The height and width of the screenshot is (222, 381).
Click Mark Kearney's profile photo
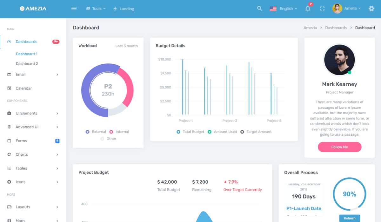(x=339, y=60)
